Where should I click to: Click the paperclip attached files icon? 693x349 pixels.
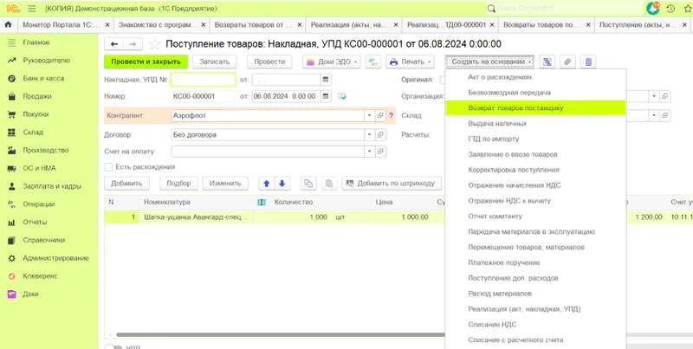click(x=568, y=61)
